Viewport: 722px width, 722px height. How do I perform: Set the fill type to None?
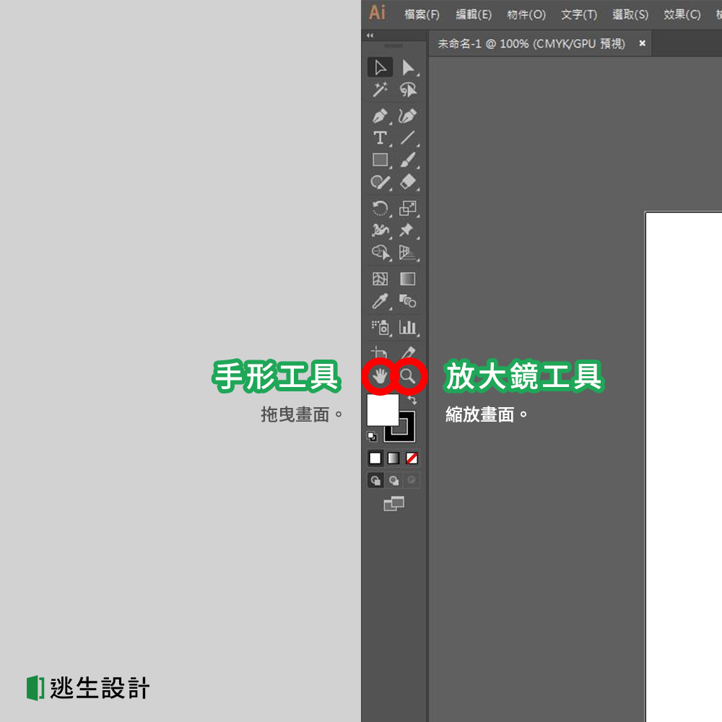pyautogui.click(x=412, y=458)
